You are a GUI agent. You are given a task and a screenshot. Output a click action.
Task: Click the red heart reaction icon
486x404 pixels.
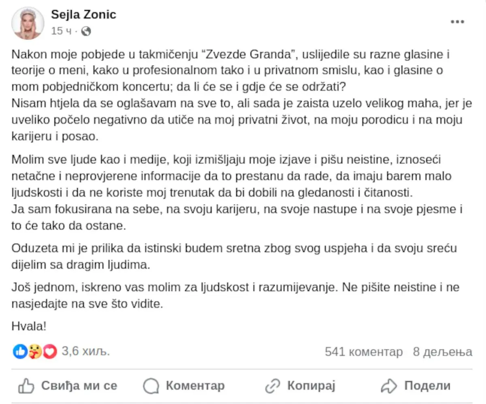point(49,351)
